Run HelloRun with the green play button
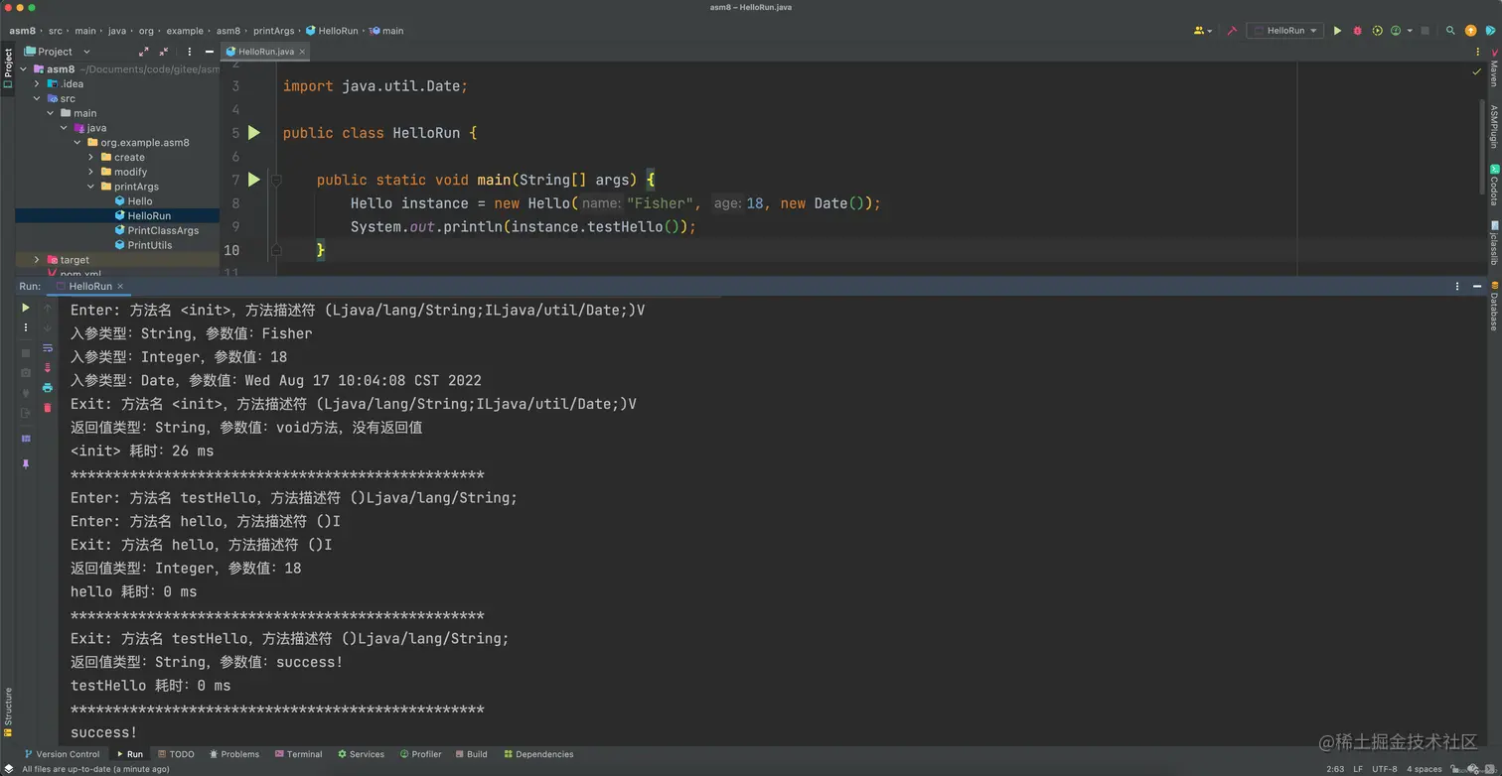 1337,31
